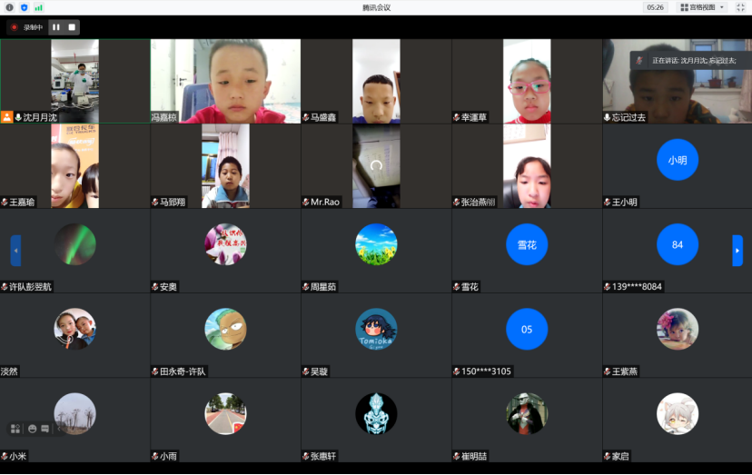Exit full screen mode icon
Viewport: 752px width, 475px height.
pos(740,7)
